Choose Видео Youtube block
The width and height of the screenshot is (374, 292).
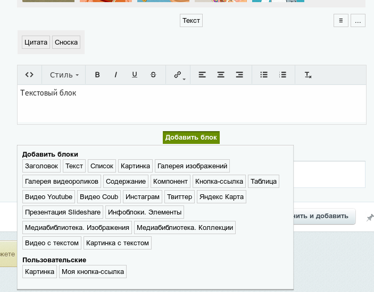tap(48, 197)
